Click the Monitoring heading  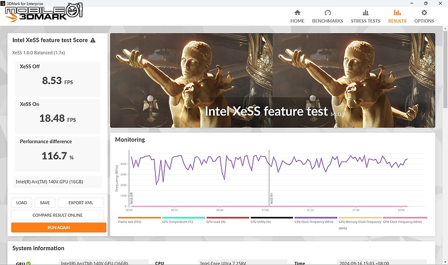130,140
